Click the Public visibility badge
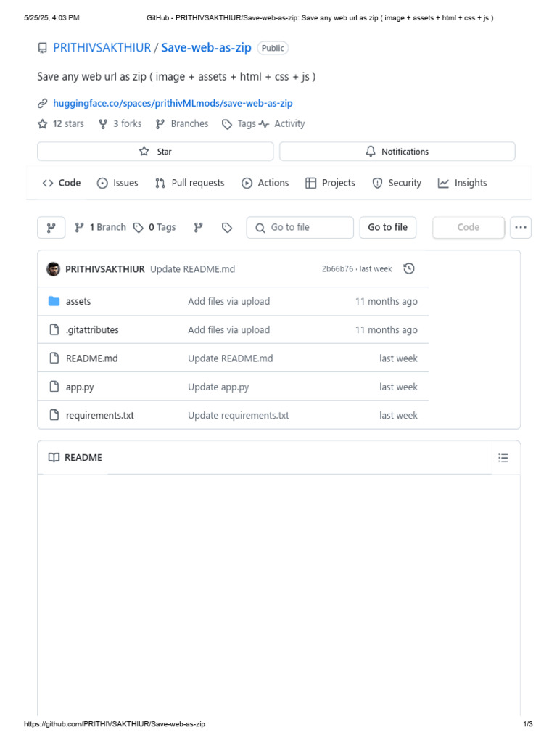Image resolution: width=557 pixels, height=743 pixels. tap(273, 48)
